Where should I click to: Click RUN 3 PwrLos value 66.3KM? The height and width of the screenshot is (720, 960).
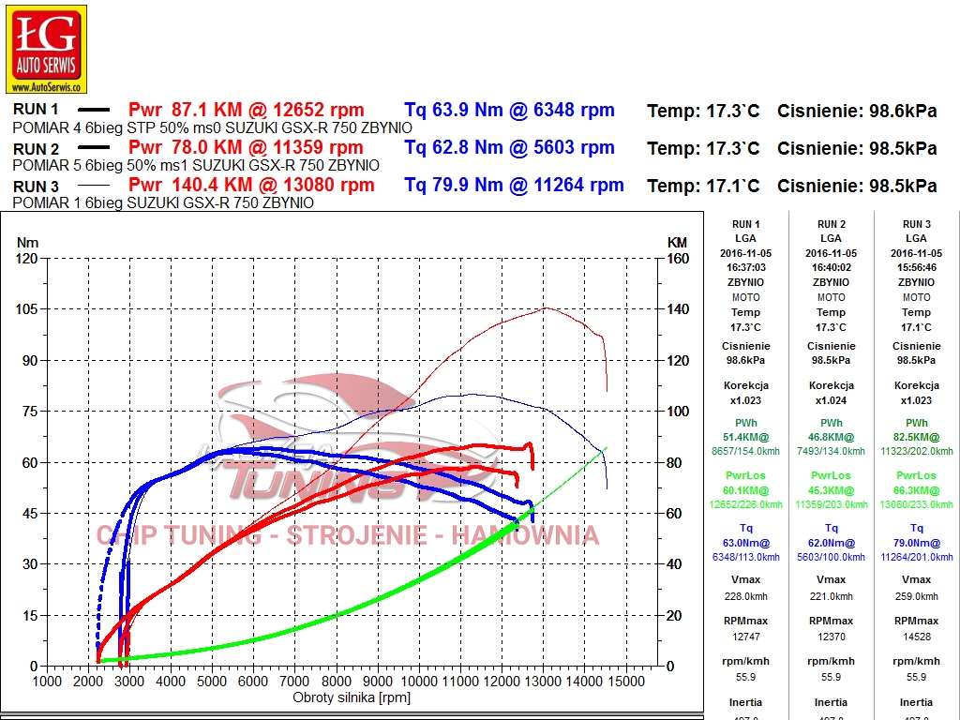click(917, 489)
